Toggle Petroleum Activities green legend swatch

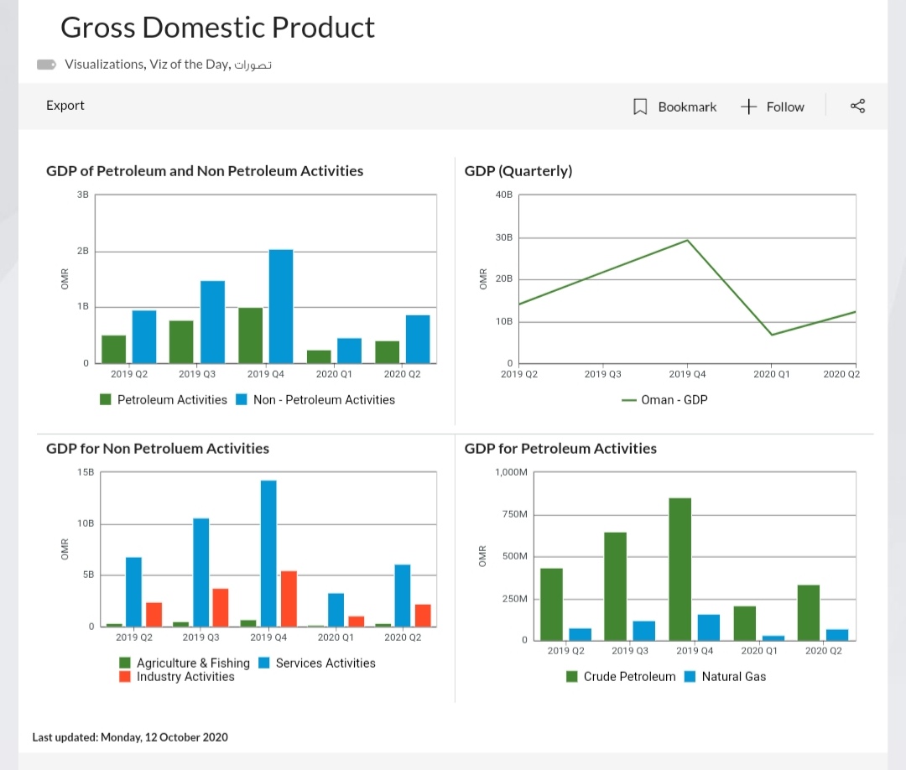[x=105, y=400]
